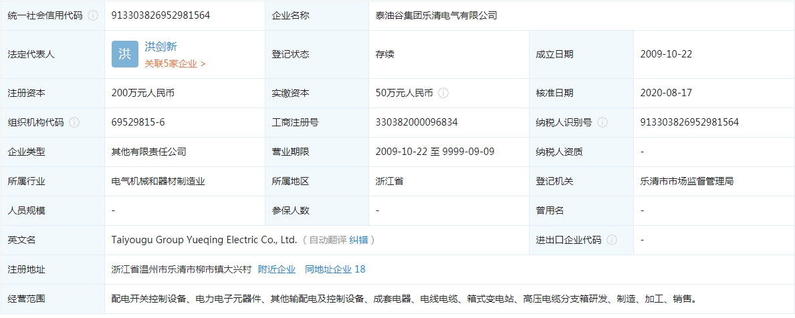Click the info icon beside 进出口企业代码
This screenshot has height=318, width=795.
(612, 240)
